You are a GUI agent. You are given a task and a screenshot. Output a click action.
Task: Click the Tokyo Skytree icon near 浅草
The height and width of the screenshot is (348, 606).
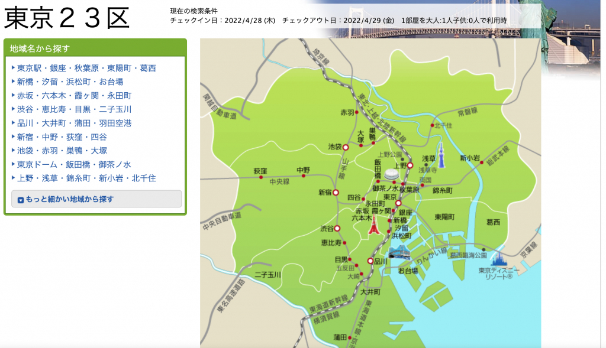[440, 154]
